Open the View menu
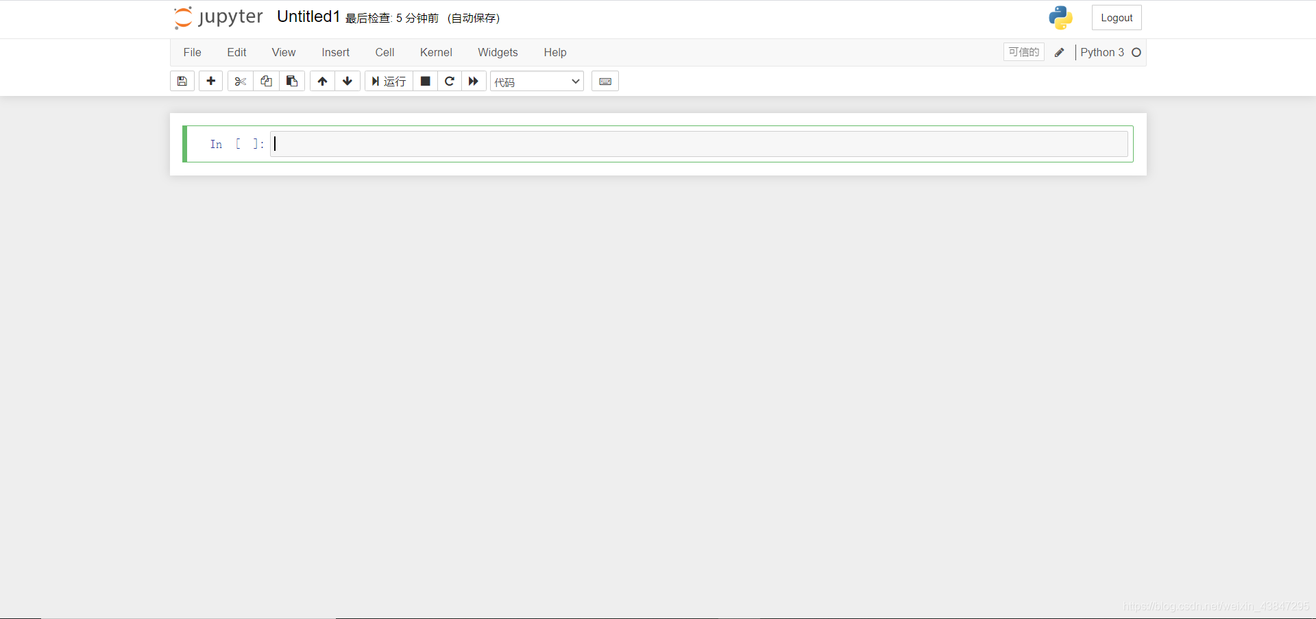Screen dimensions: 1316x619 tap(284, 52)
